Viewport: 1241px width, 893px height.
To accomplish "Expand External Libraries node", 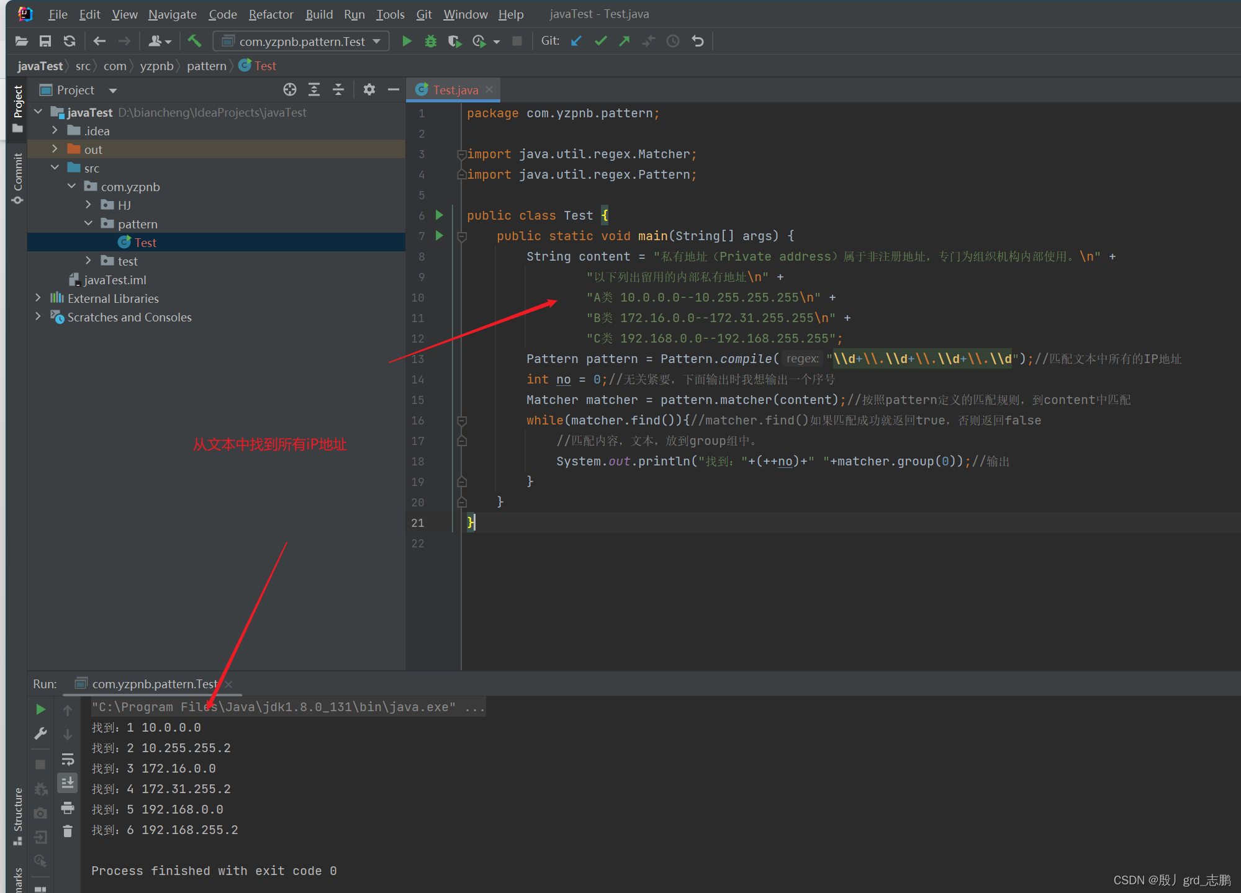I will point(38,298).
